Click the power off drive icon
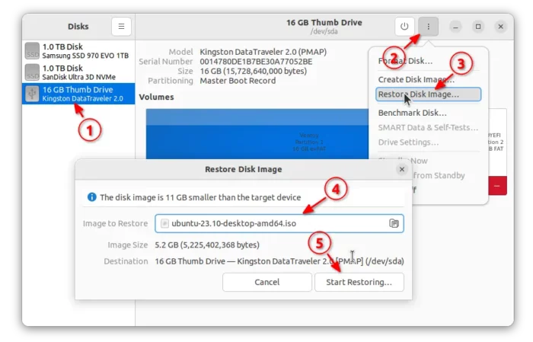This screenshot has width=533, height=342. coord(404,27)
